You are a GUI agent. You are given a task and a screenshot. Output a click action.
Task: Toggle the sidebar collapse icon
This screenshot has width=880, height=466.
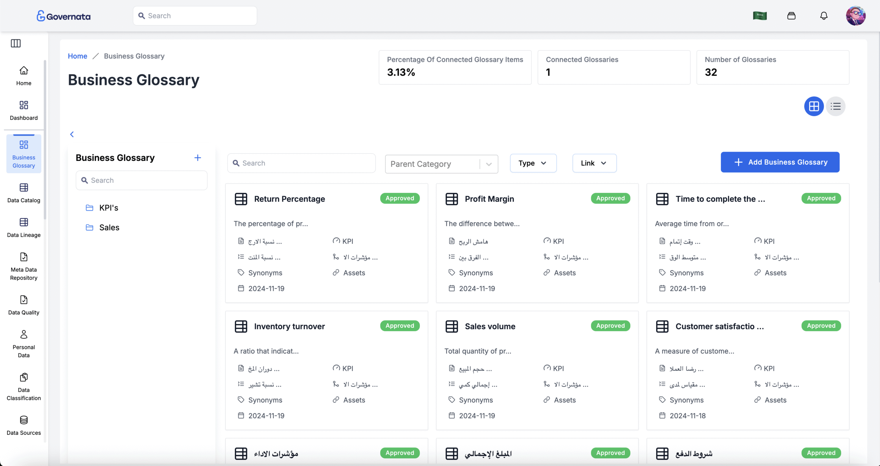coord(16,43)
